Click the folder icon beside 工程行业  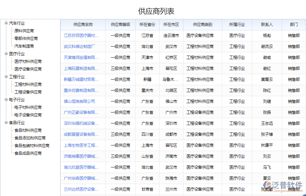click(x=6, y=77)
